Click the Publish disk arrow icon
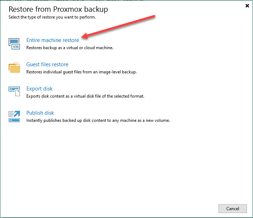Screen dimensions: 253x218 click(x=14, y=116)
